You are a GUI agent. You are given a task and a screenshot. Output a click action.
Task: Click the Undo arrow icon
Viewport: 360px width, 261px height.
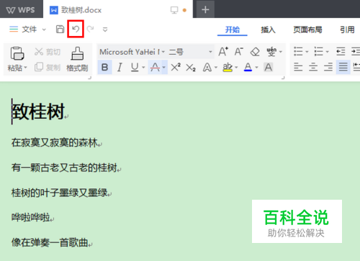coord(76,29)
